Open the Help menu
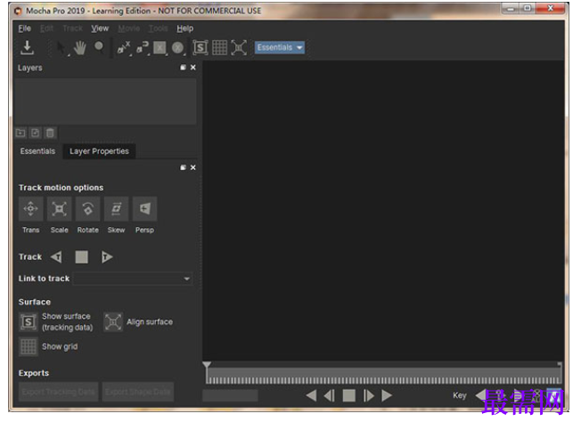 point(184,28)
